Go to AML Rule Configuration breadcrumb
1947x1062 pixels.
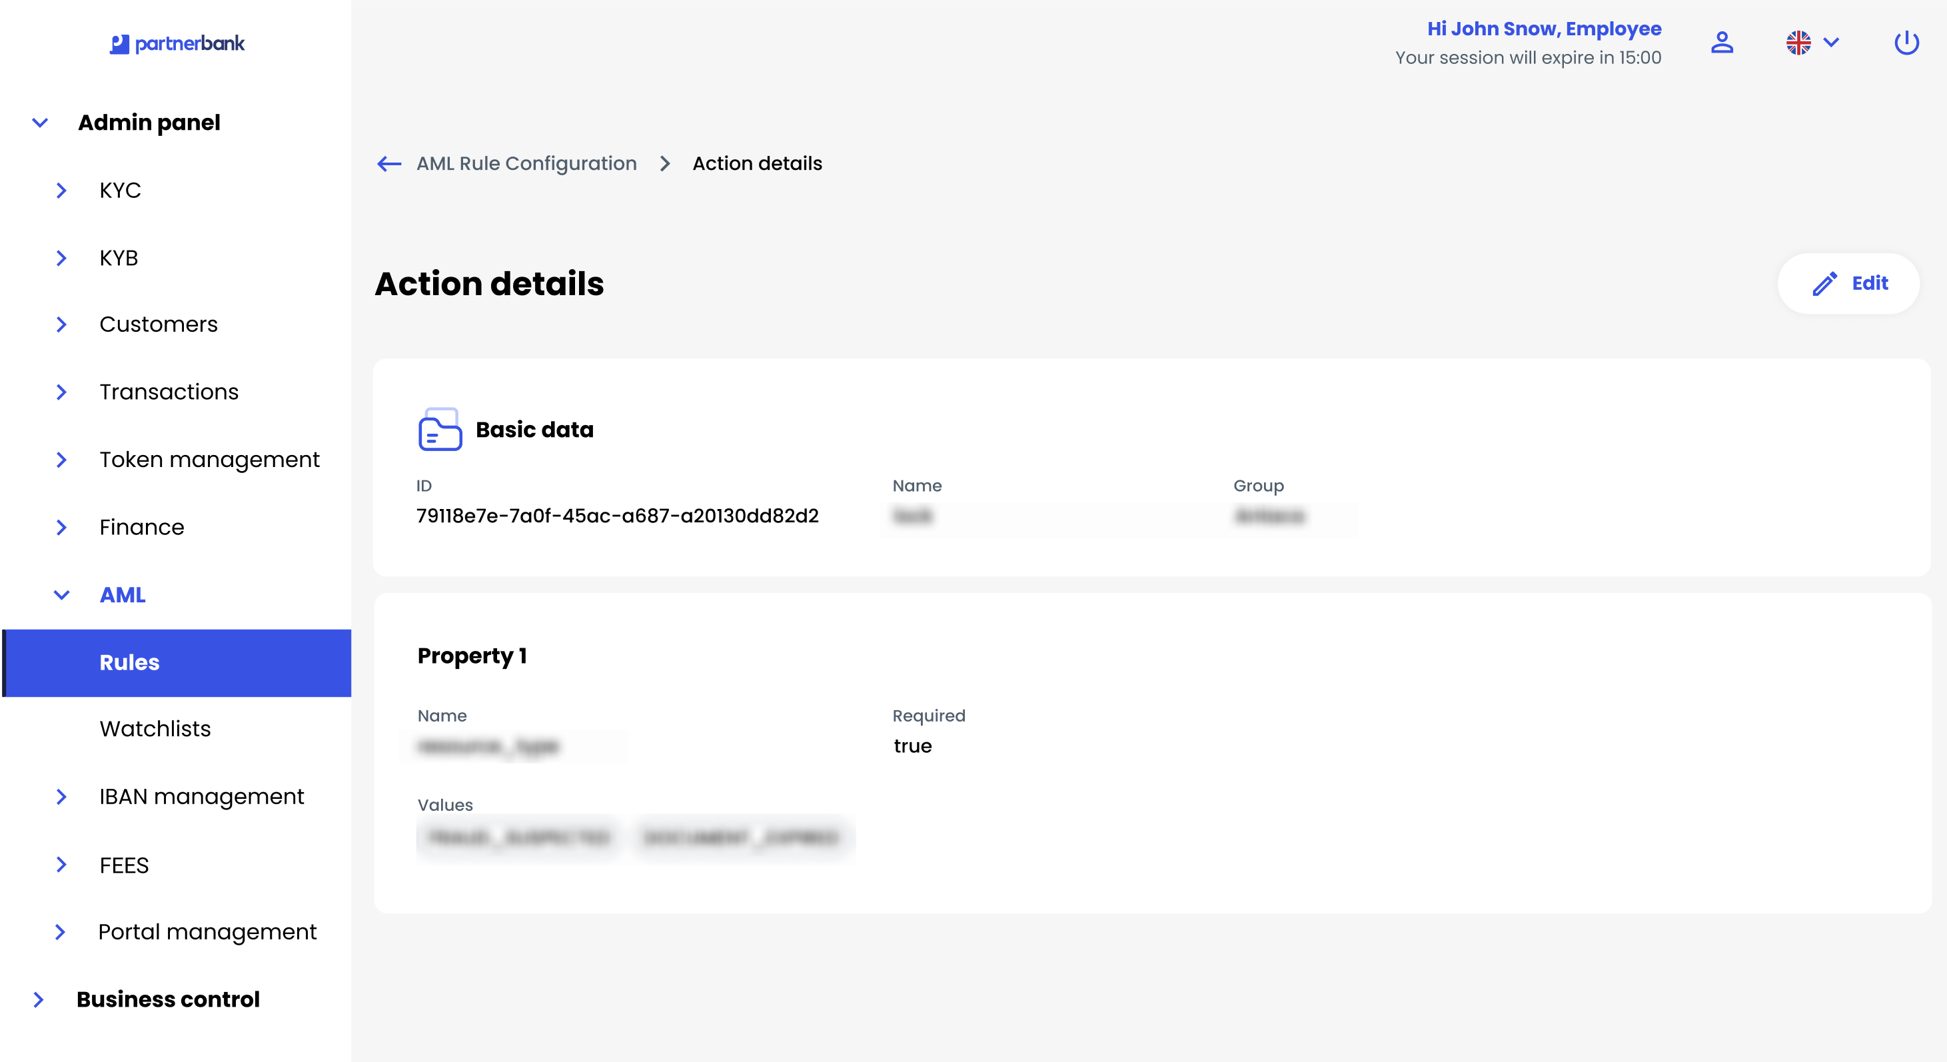526,163
